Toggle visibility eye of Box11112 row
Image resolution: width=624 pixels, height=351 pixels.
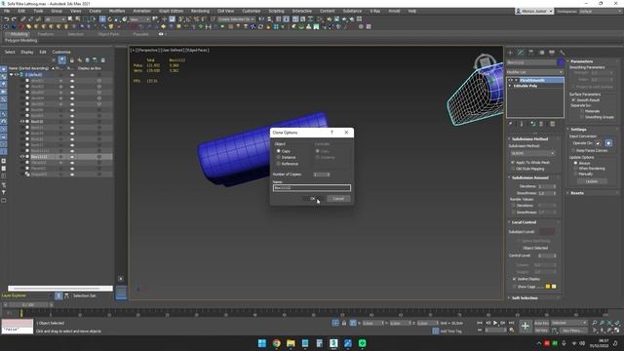coord(22,157)
